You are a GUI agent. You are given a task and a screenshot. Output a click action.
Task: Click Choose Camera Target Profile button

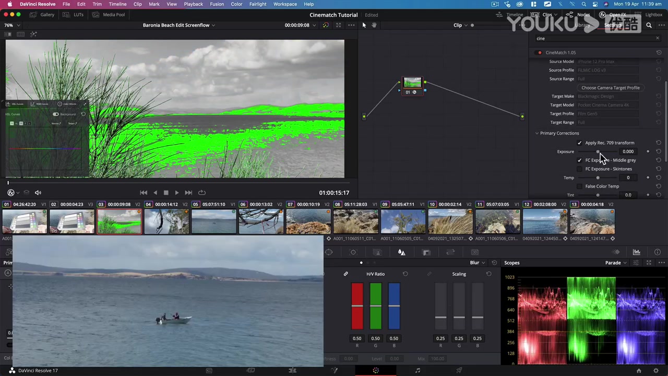(610, 88)
